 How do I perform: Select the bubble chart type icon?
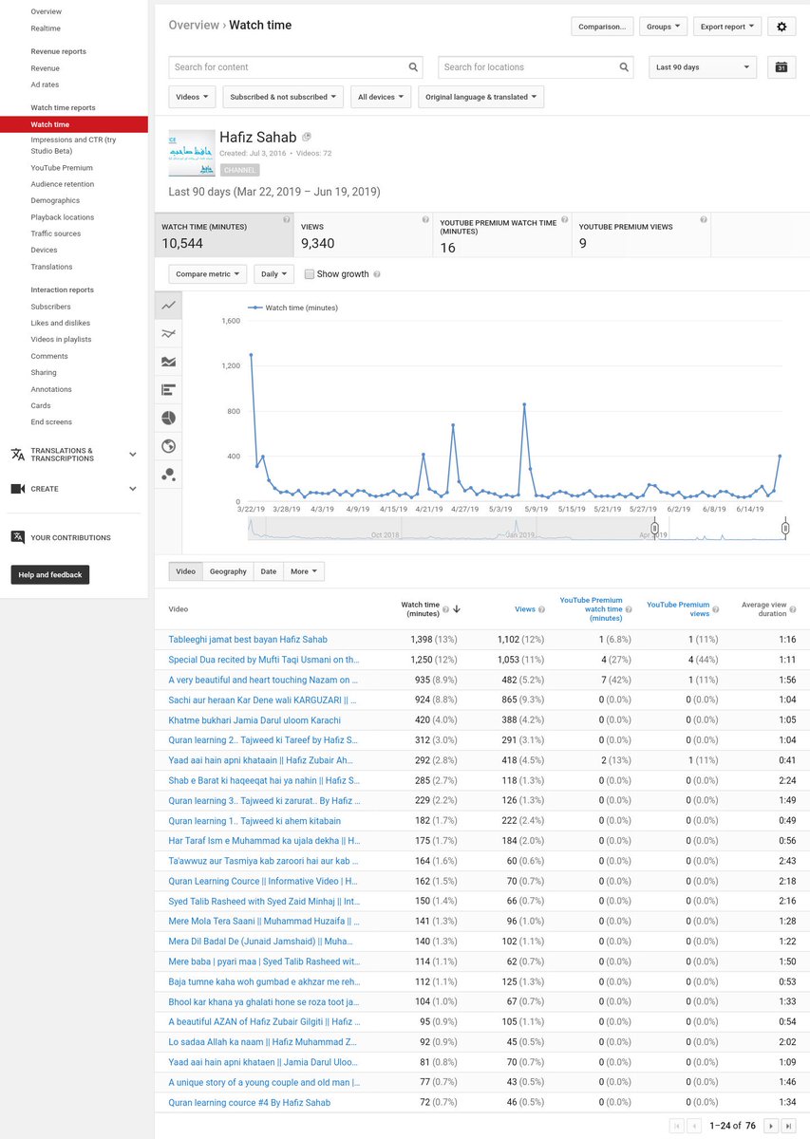point(169,474)
